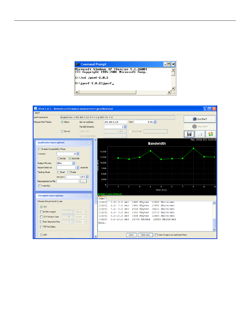
Task: Click the Server address input field
Action: pyautogui.click(x=116, y=122)
